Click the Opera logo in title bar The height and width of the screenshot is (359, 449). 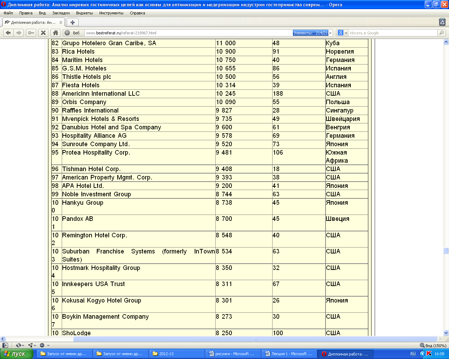(4, 5)
